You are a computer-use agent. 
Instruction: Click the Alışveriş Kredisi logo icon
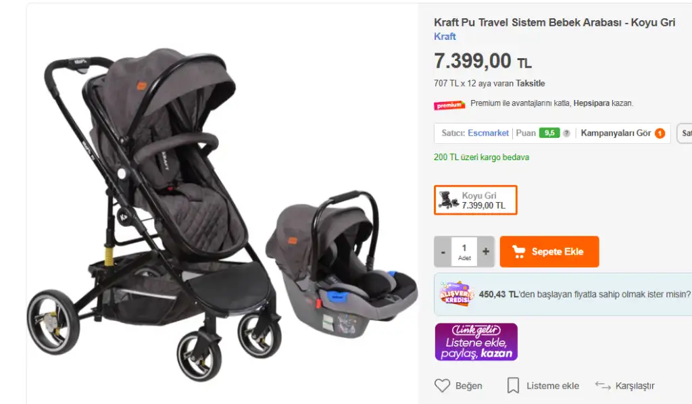click(456, 294)
